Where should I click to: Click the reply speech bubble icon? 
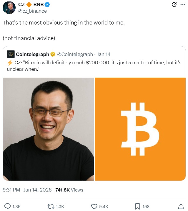(8, 206)
